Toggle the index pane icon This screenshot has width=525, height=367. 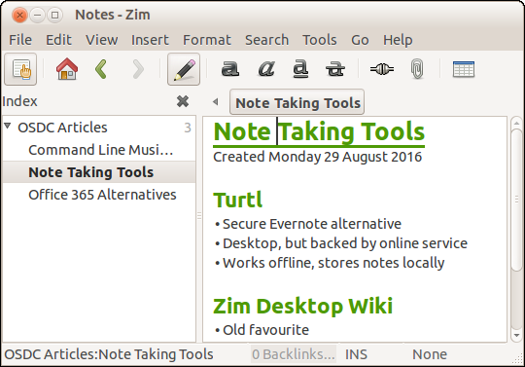click(20, 69)
